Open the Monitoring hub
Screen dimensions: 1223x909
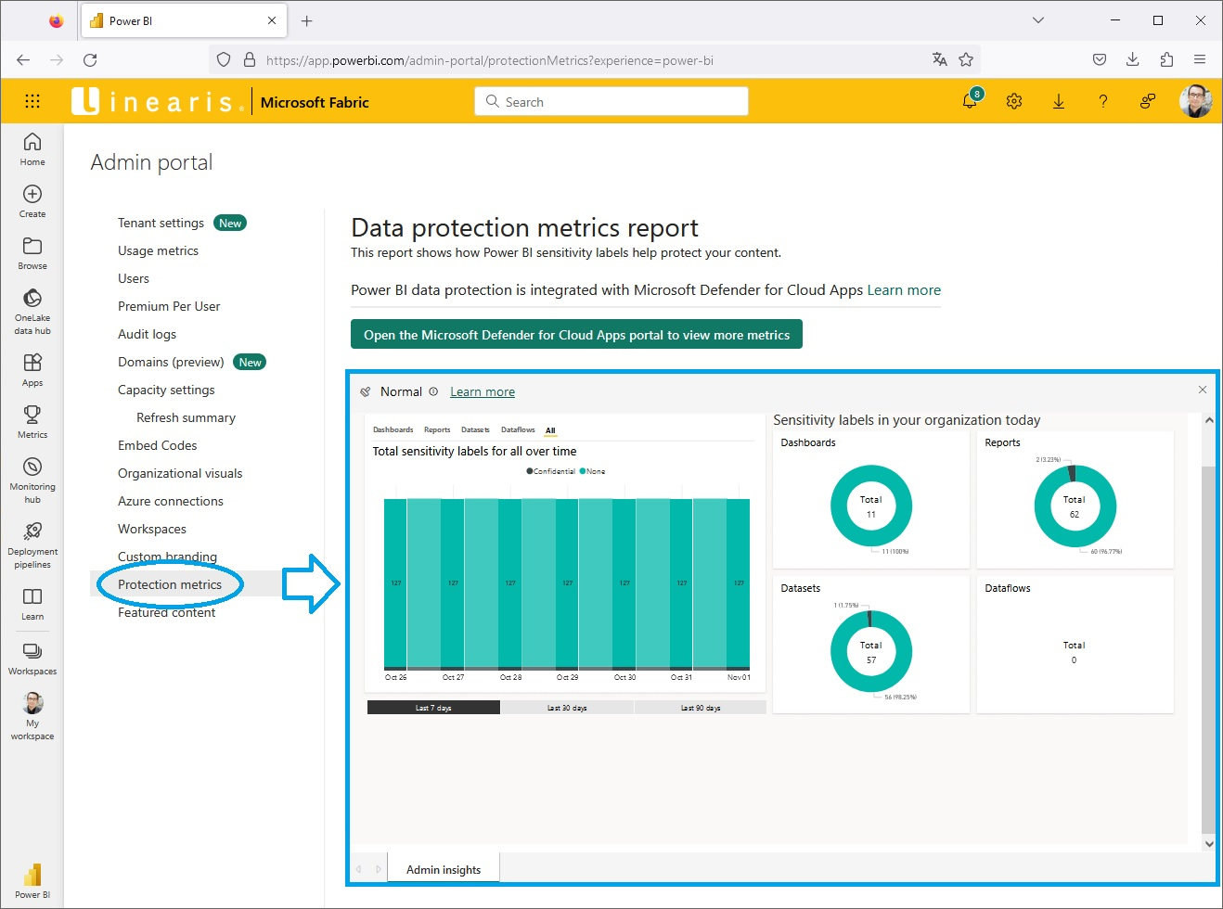coord(32,476)
